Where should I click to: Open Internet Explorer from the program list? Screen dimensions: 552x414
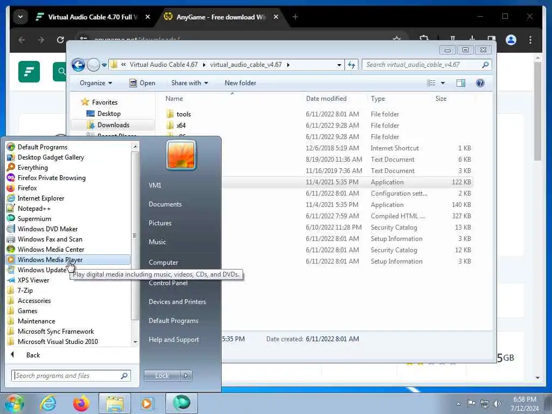coord(41,198)
